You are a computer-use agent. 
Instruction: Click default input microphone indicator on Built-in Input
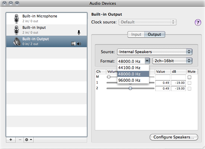tap(79, 32)
